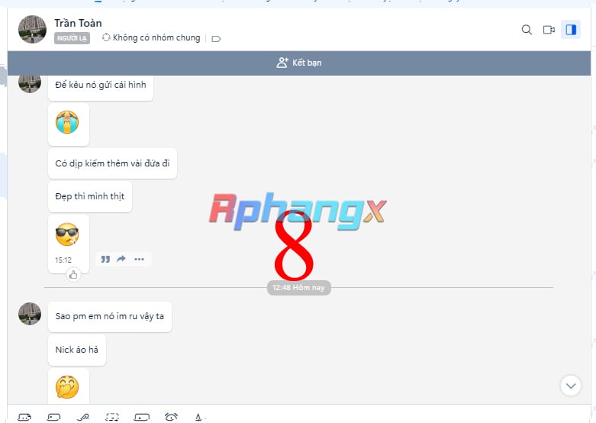Open Trần Toàn's header profile avatar
This screenshot has width=596, height=423.
[x=32, y=29]
